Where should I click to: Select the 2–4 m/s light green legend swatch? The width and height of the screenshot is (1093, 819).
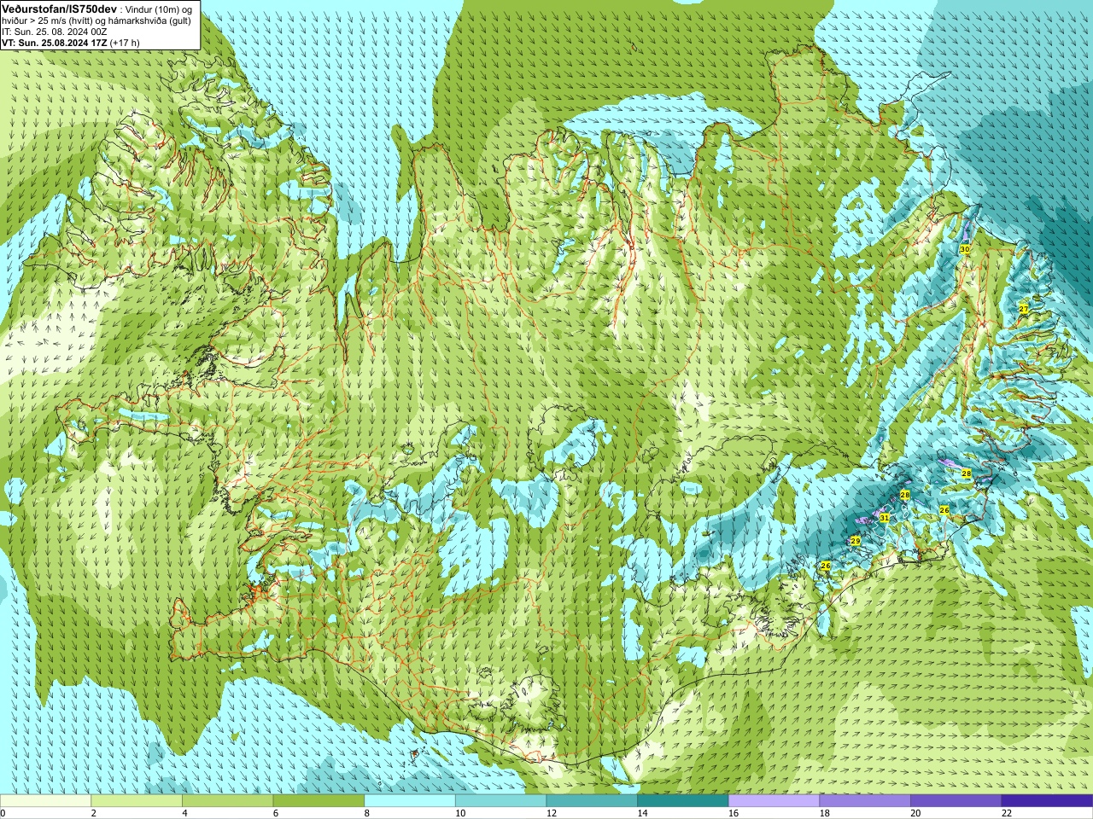pos(137,801)
